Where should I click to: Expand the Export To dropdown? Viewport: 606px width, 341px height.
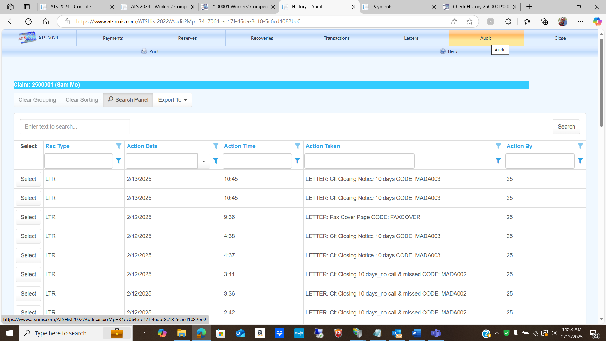click(172, 100)
